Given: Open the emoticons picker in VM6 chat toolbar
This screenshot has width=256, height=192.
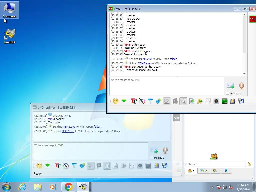Looking at the screenshot, I should [115, 101].
